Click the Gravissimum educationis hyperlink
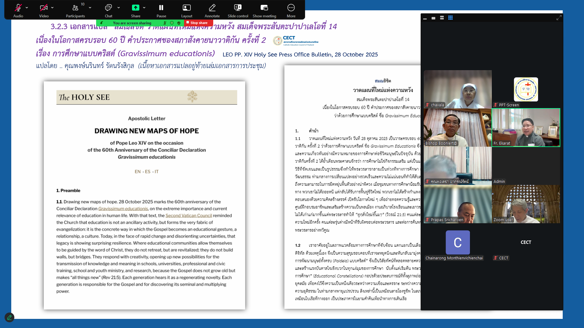The width and height of the screenshot is (584, 328). coord(123,209)
